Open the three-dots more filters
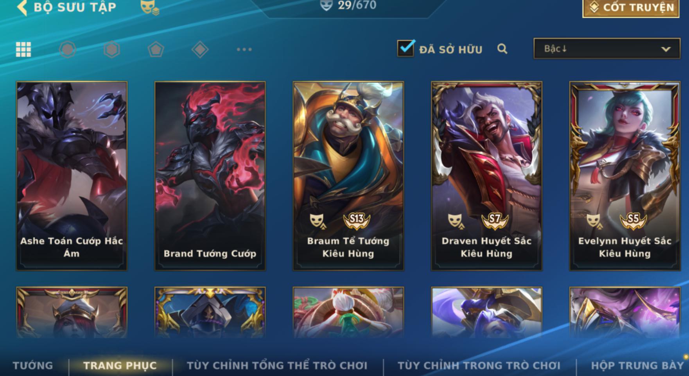The width and height of the screenshot is (689, 376). pyautogui.click(x=244, y=50)
